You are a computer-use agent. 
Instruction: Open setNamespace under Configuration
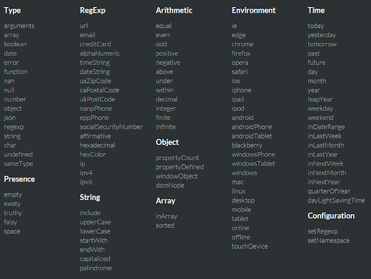(x=329, y=241)
